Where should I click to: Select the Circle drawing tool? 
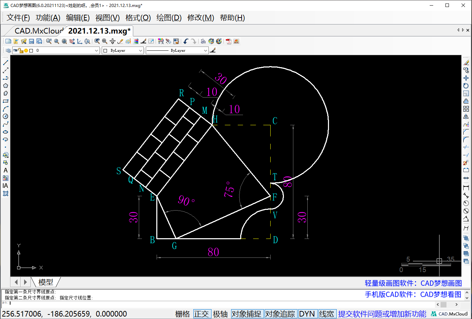tap(6, 116)
